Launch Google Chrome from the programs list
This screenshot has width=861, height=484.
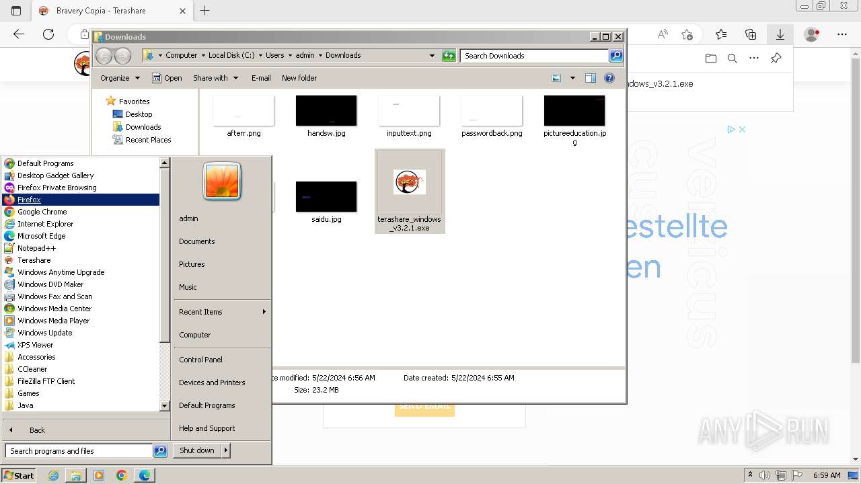coord(81,212)
